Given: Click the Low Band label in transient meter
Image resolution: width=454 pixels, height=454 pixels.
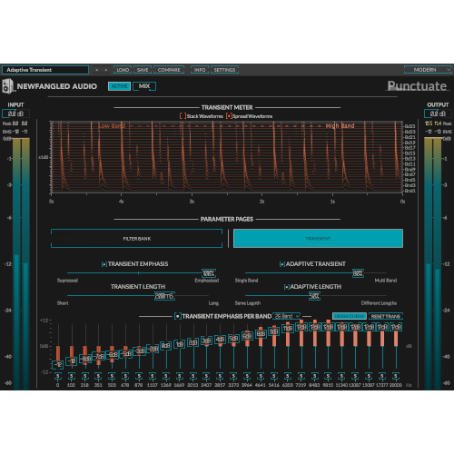Looking at the screenshot, I should pyautogui.click(x=112, y=126).
